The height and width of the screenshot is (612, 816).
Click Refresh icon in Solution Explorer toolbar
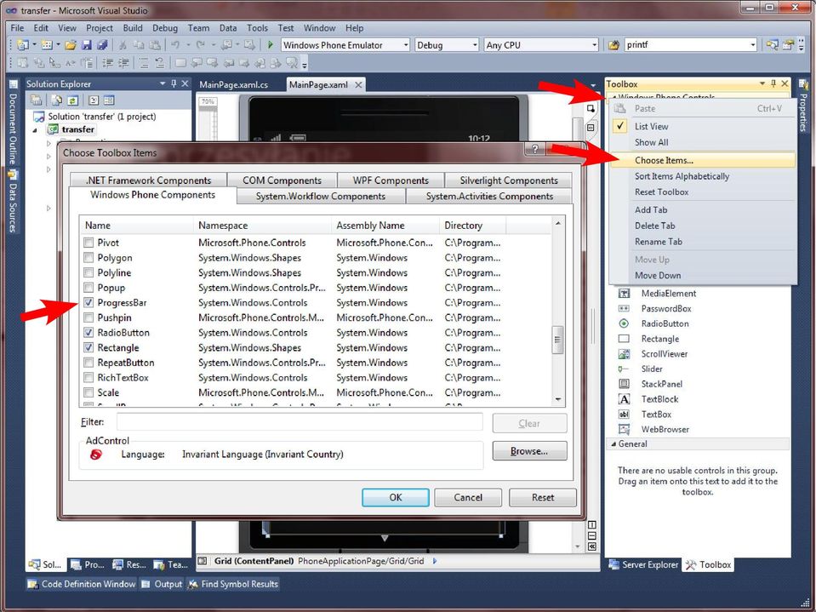(x=73, y=100)
